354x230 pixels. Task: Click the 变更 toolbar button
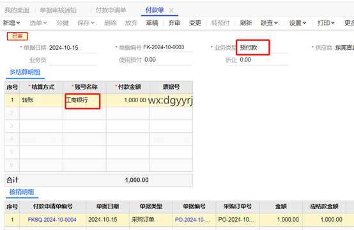pyautogui.click(x=195, y=23)
